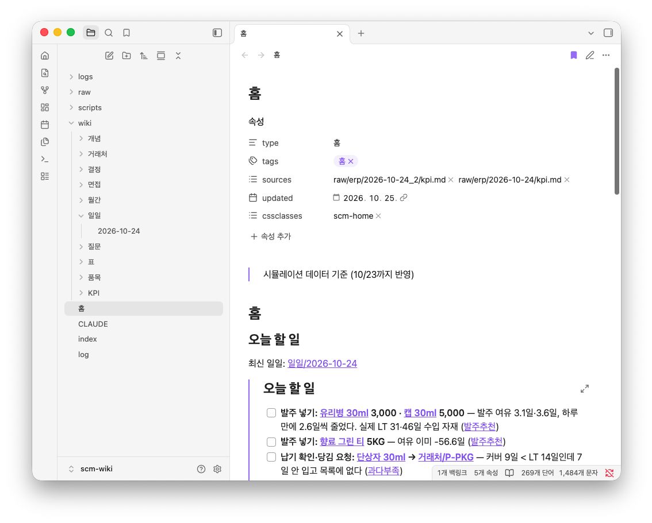Open the 유리병 30ml link
652x523 pixels.
pyautogui.click(x=344, y=413)
